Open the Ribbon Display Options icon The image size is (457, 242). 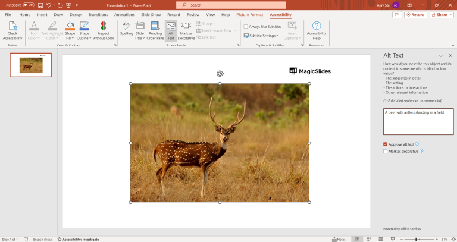pos(409,5)
